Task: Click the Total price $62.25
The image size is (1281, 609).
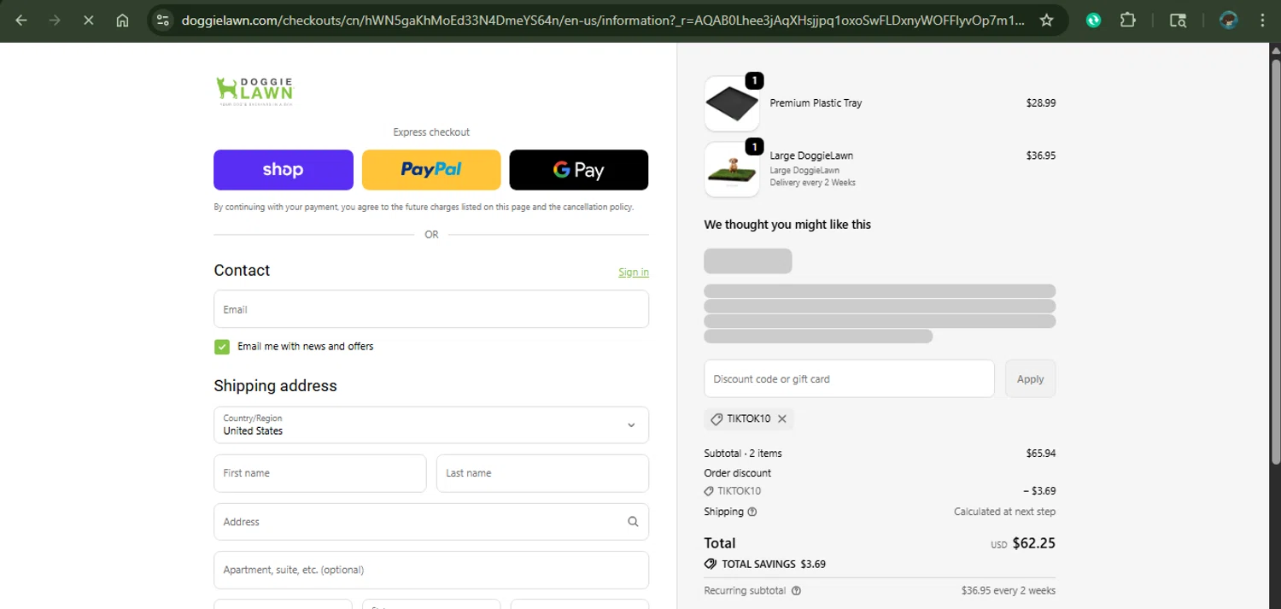Action: click(1034, 543)
